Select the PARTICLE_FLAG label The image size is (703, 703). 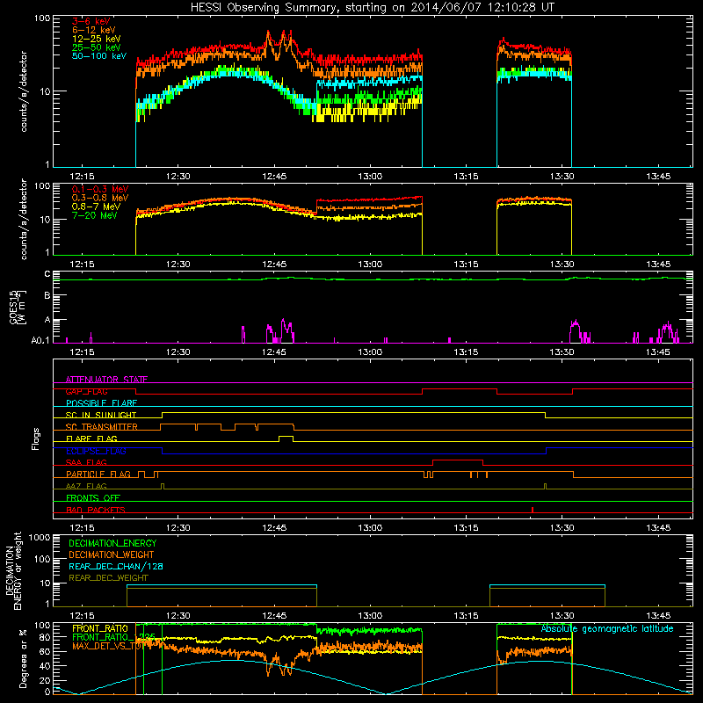pyautogui.click(x=98, y=474)
